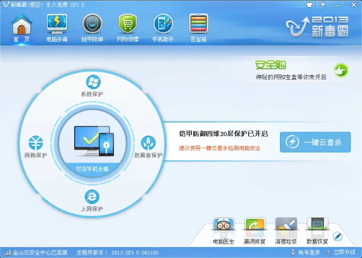
Task: Click 神秘的网购宝盒等你来开启 text
Action: (290, 77)
